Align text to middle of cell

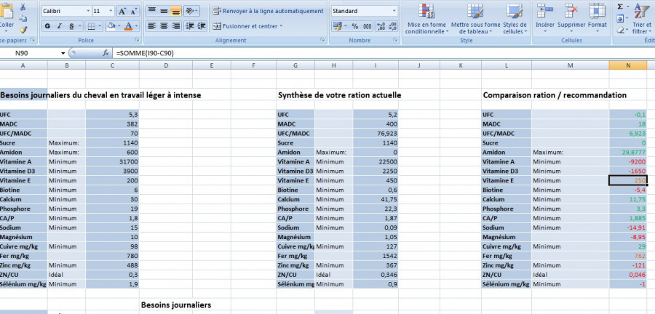[164, 11]
